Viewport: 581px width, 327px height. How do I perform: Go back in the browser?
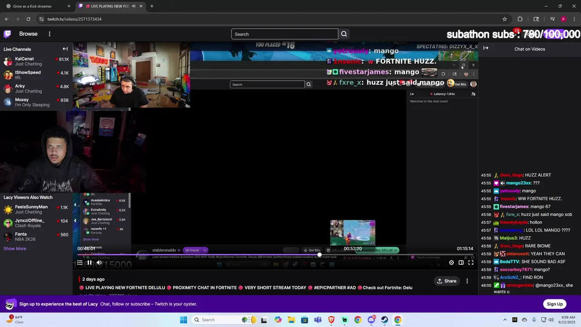6,19
